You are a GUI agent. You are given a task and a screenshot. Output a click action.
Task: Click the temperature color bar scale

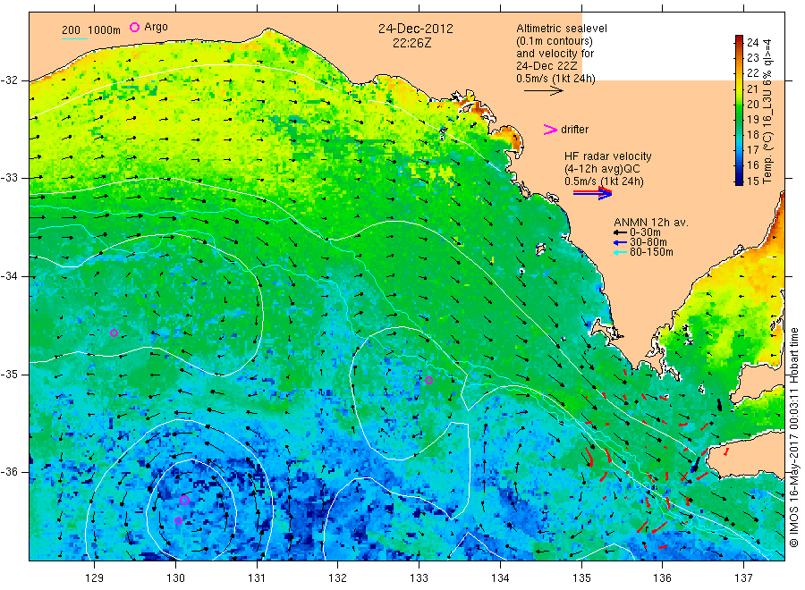coord(740,110)
